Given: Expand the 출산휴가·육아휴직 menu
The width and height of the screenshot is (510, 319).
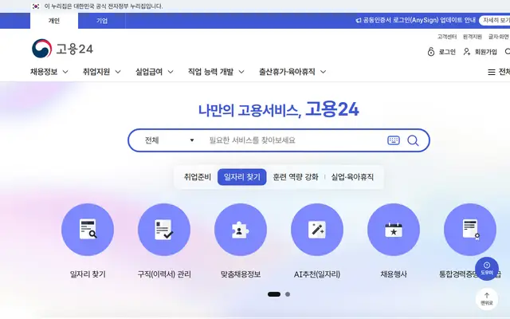Looking at the screenshot, I should [x=292, y=72].
